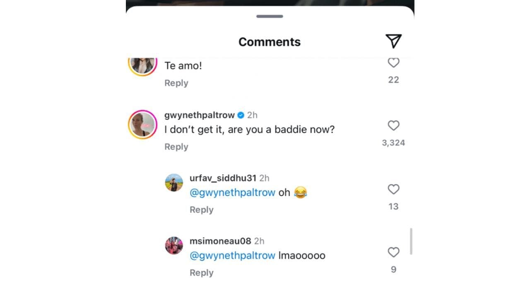530x298 pixels.
Task: Open gwynethpaltrow's profile picture story
Action: point(142,125)
